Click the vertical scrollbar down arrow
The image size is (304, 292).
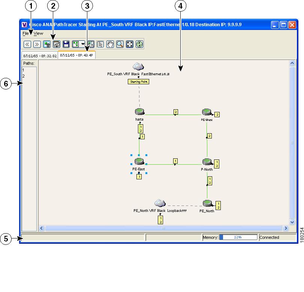[x=292, y=222]
